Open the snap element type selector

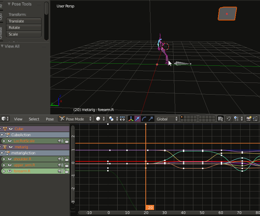click(238, 119)
